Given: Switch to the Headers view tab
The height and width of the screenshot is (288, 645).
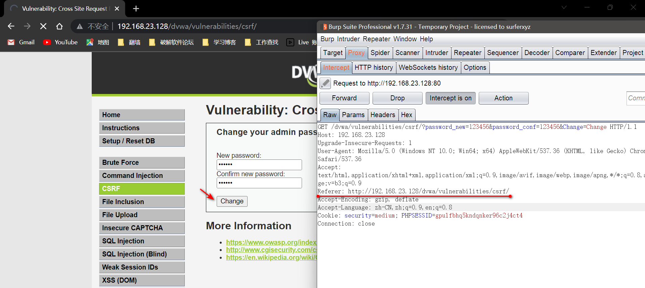Looking at the screenshot, I should [383, 115].
